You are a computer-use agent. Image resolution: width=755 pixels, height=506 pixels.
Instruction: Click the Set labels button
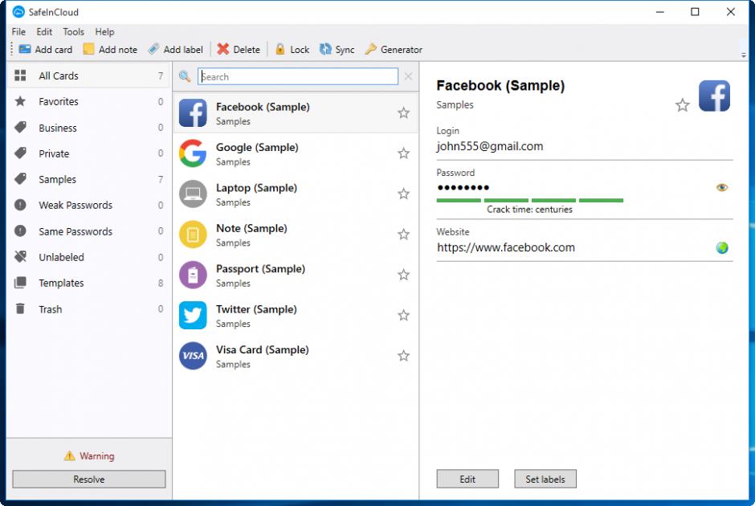point(545,479)
